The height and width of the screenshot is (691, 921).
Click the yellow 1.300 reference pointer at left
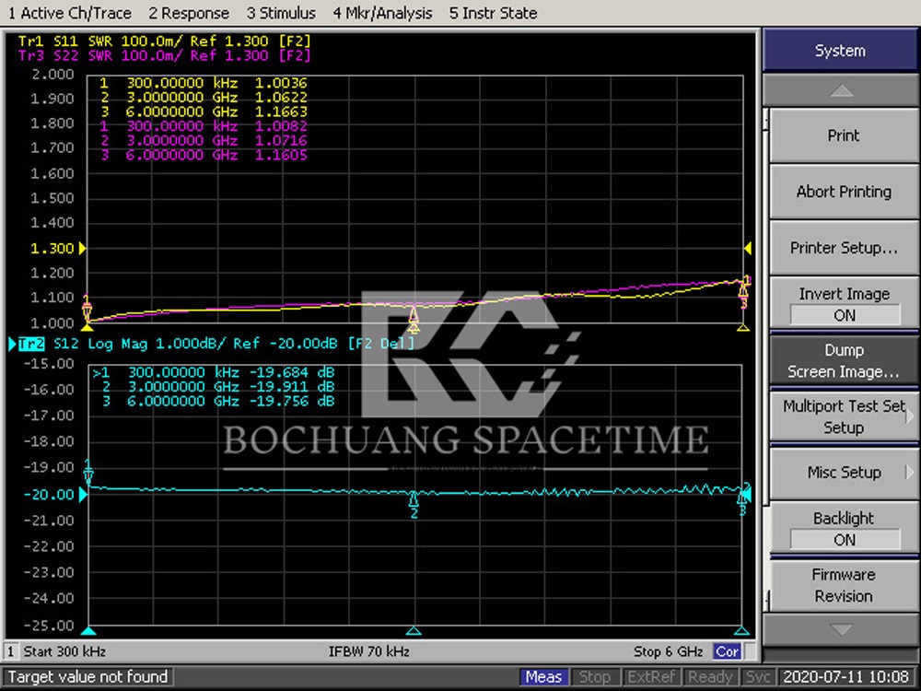(84, 248)
